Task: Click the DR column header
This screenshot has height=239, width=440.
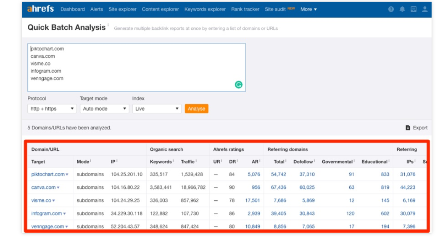Action: (232, 162)
